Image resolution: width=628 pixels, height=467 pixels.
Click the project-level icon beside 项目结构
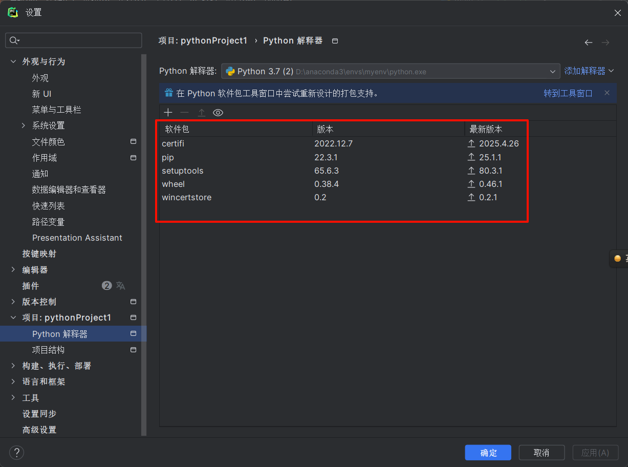[133, 350]
